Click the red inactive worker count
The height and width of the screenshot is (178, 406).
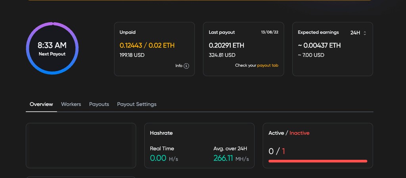pos(283,151)
